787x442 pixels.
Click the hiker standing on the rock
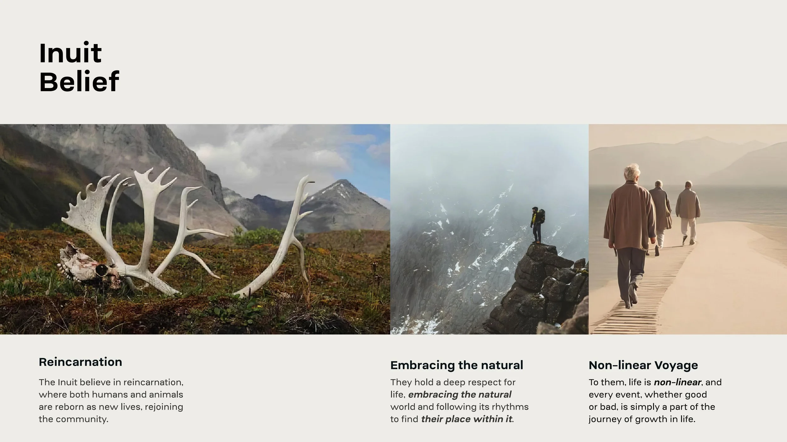pyautogui.click(x=537, y=224)
